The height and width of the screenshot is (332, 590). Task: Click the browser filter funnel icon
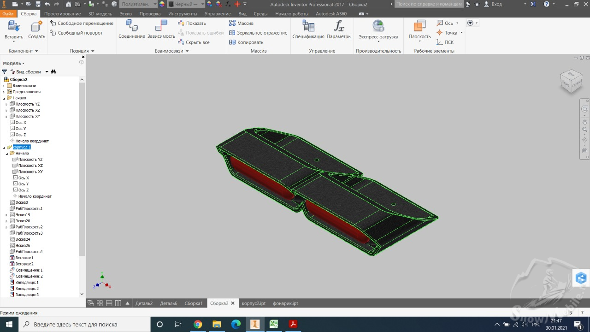(x=4, y=72)
